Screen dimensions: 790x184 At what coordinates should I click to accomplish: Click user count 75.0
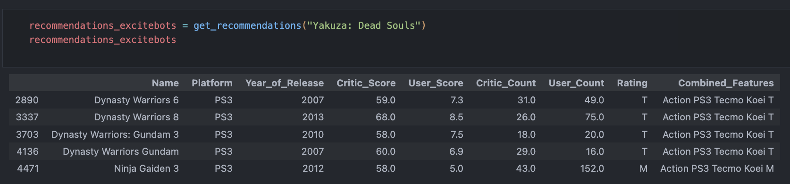tap(594, 117)
